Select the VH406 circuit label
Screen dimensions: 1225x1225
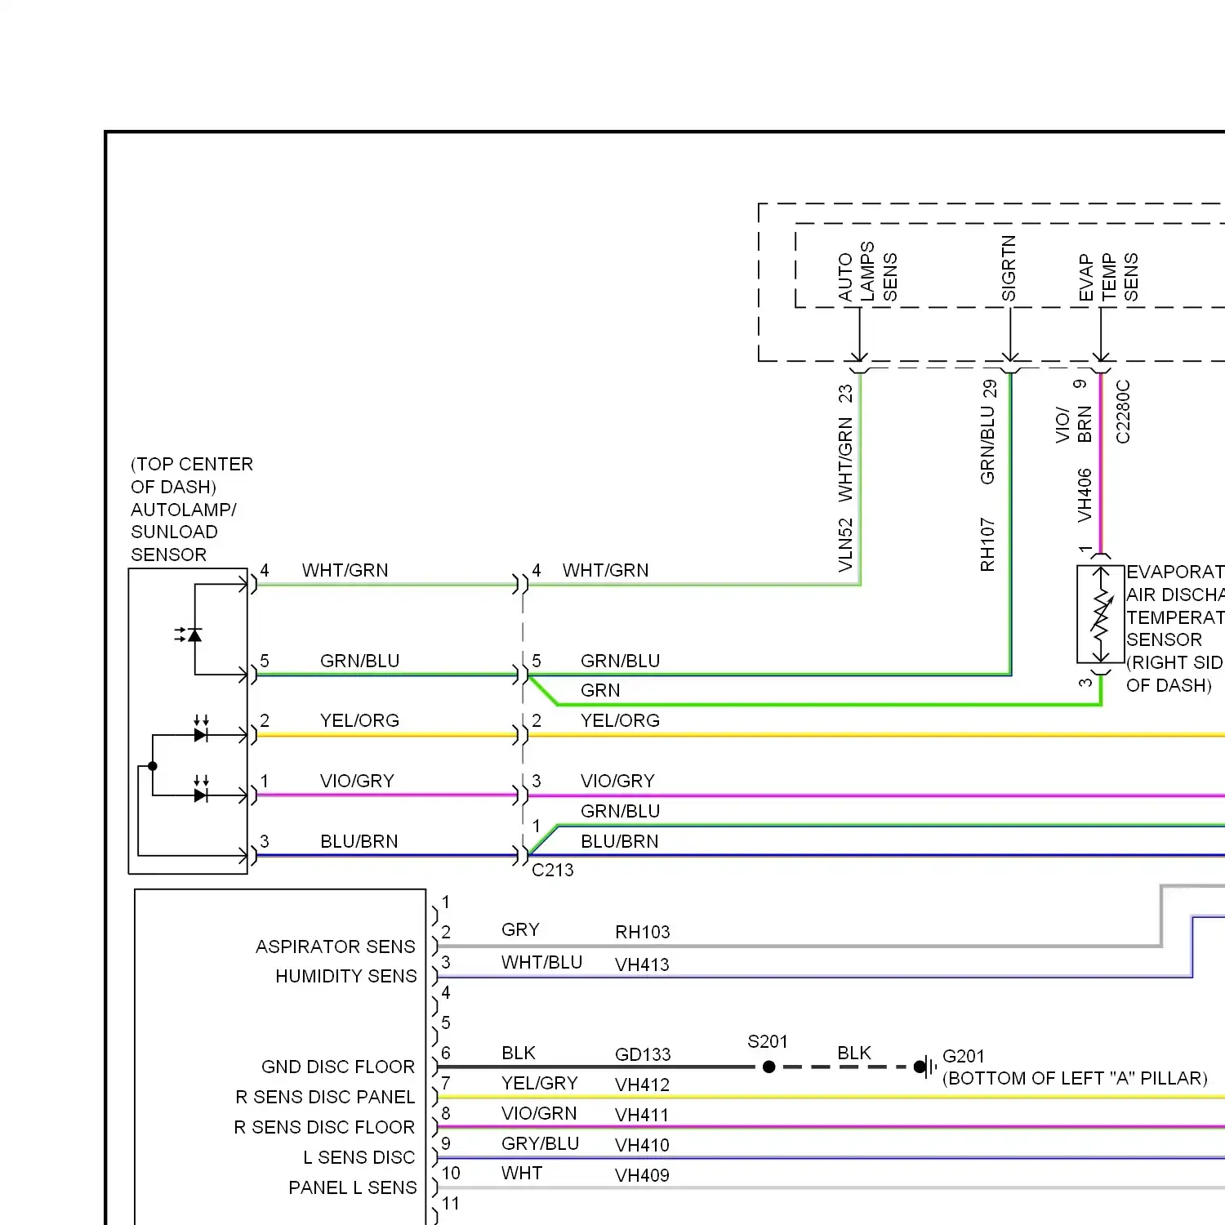pyautogui.click(x=1085, y=495)
